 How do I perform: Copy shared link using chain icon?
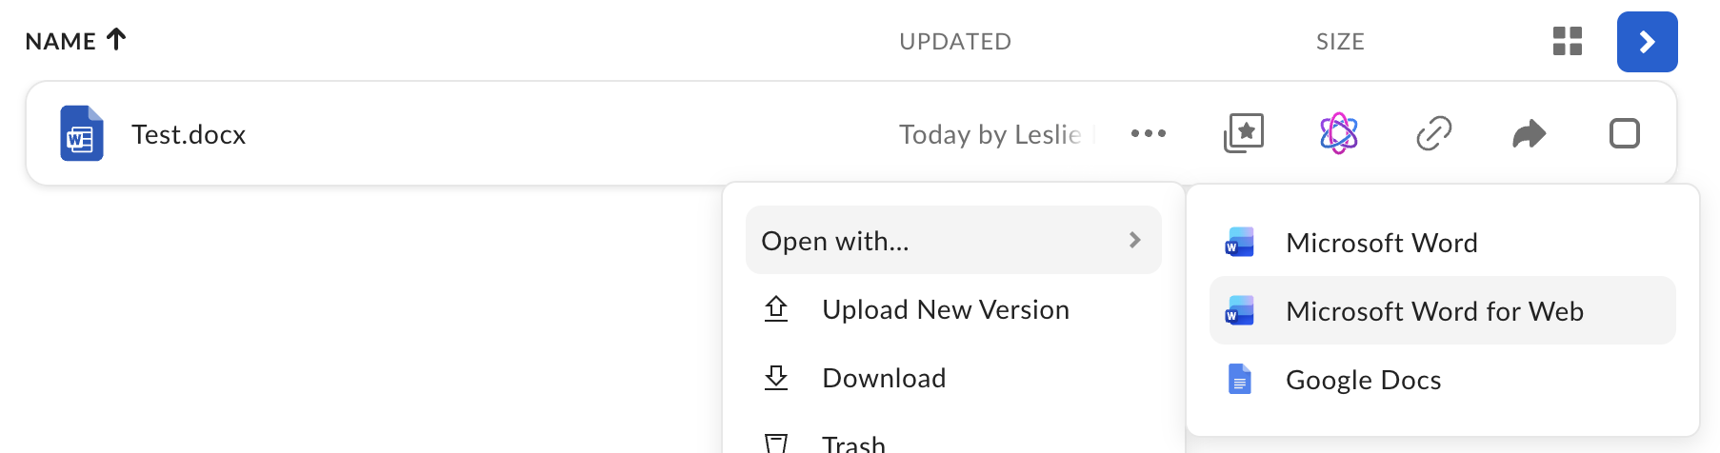pyautogui.click(x=1433, y=133)
